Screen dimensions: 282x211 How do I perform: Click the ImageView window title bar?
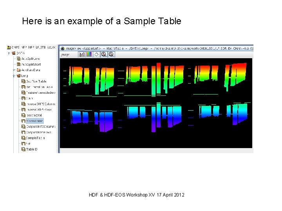tap(156, 48)
